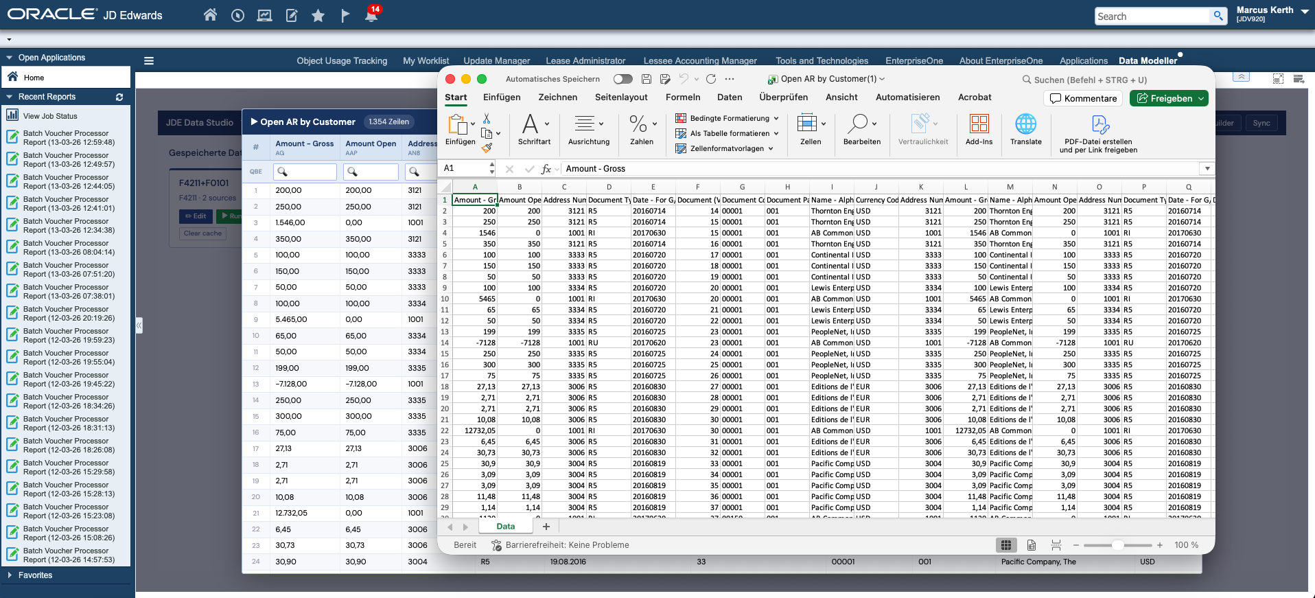Click the cut scissors icon
1315x598 pixels.
(487, 119)
